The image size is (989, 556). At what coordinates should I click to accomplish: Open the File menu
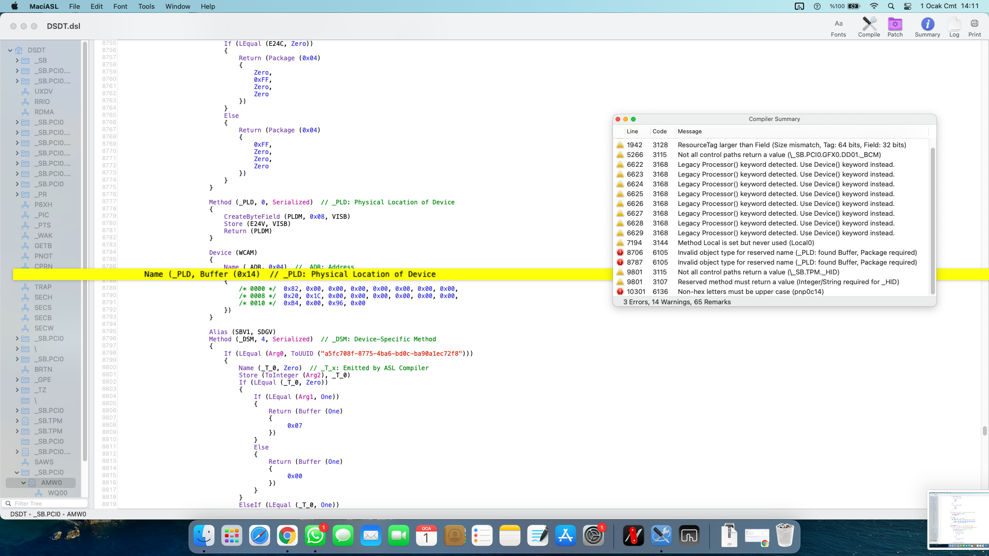pyautogui.click(x=75, y=6)
